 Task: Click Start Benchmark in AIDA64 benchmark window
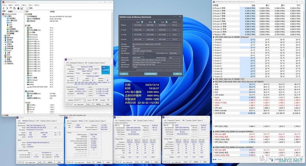(151, 74)
